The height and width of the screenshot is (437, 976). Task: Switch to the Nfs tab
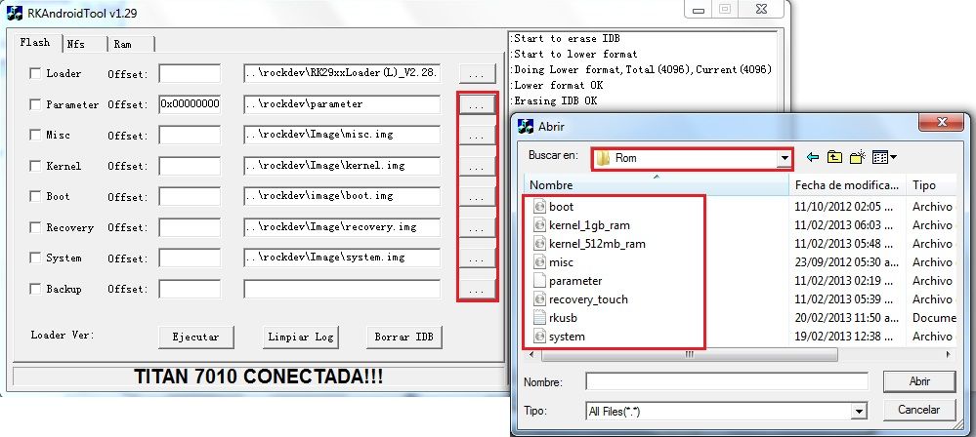click(76, 44)
